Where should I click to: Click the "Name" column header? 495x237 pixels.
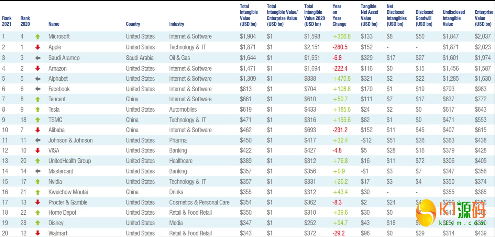tap(54, 24)
